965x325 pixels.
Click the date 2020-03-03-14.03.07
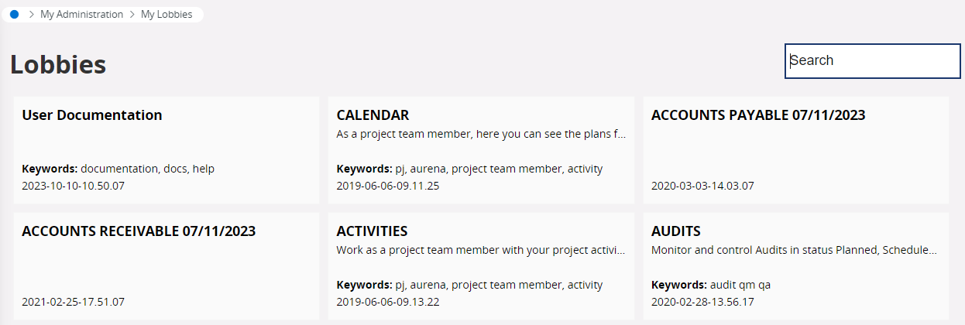click(702, 186)
